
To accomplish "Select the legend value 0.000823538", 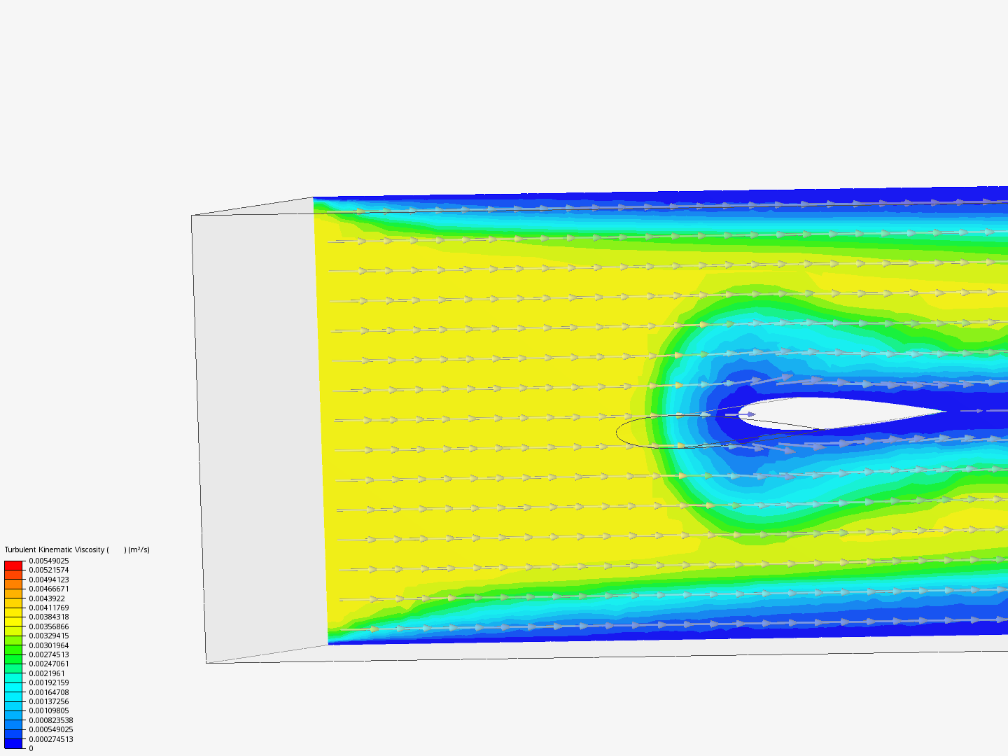I will pyautogui.click(x=51, y=720).
